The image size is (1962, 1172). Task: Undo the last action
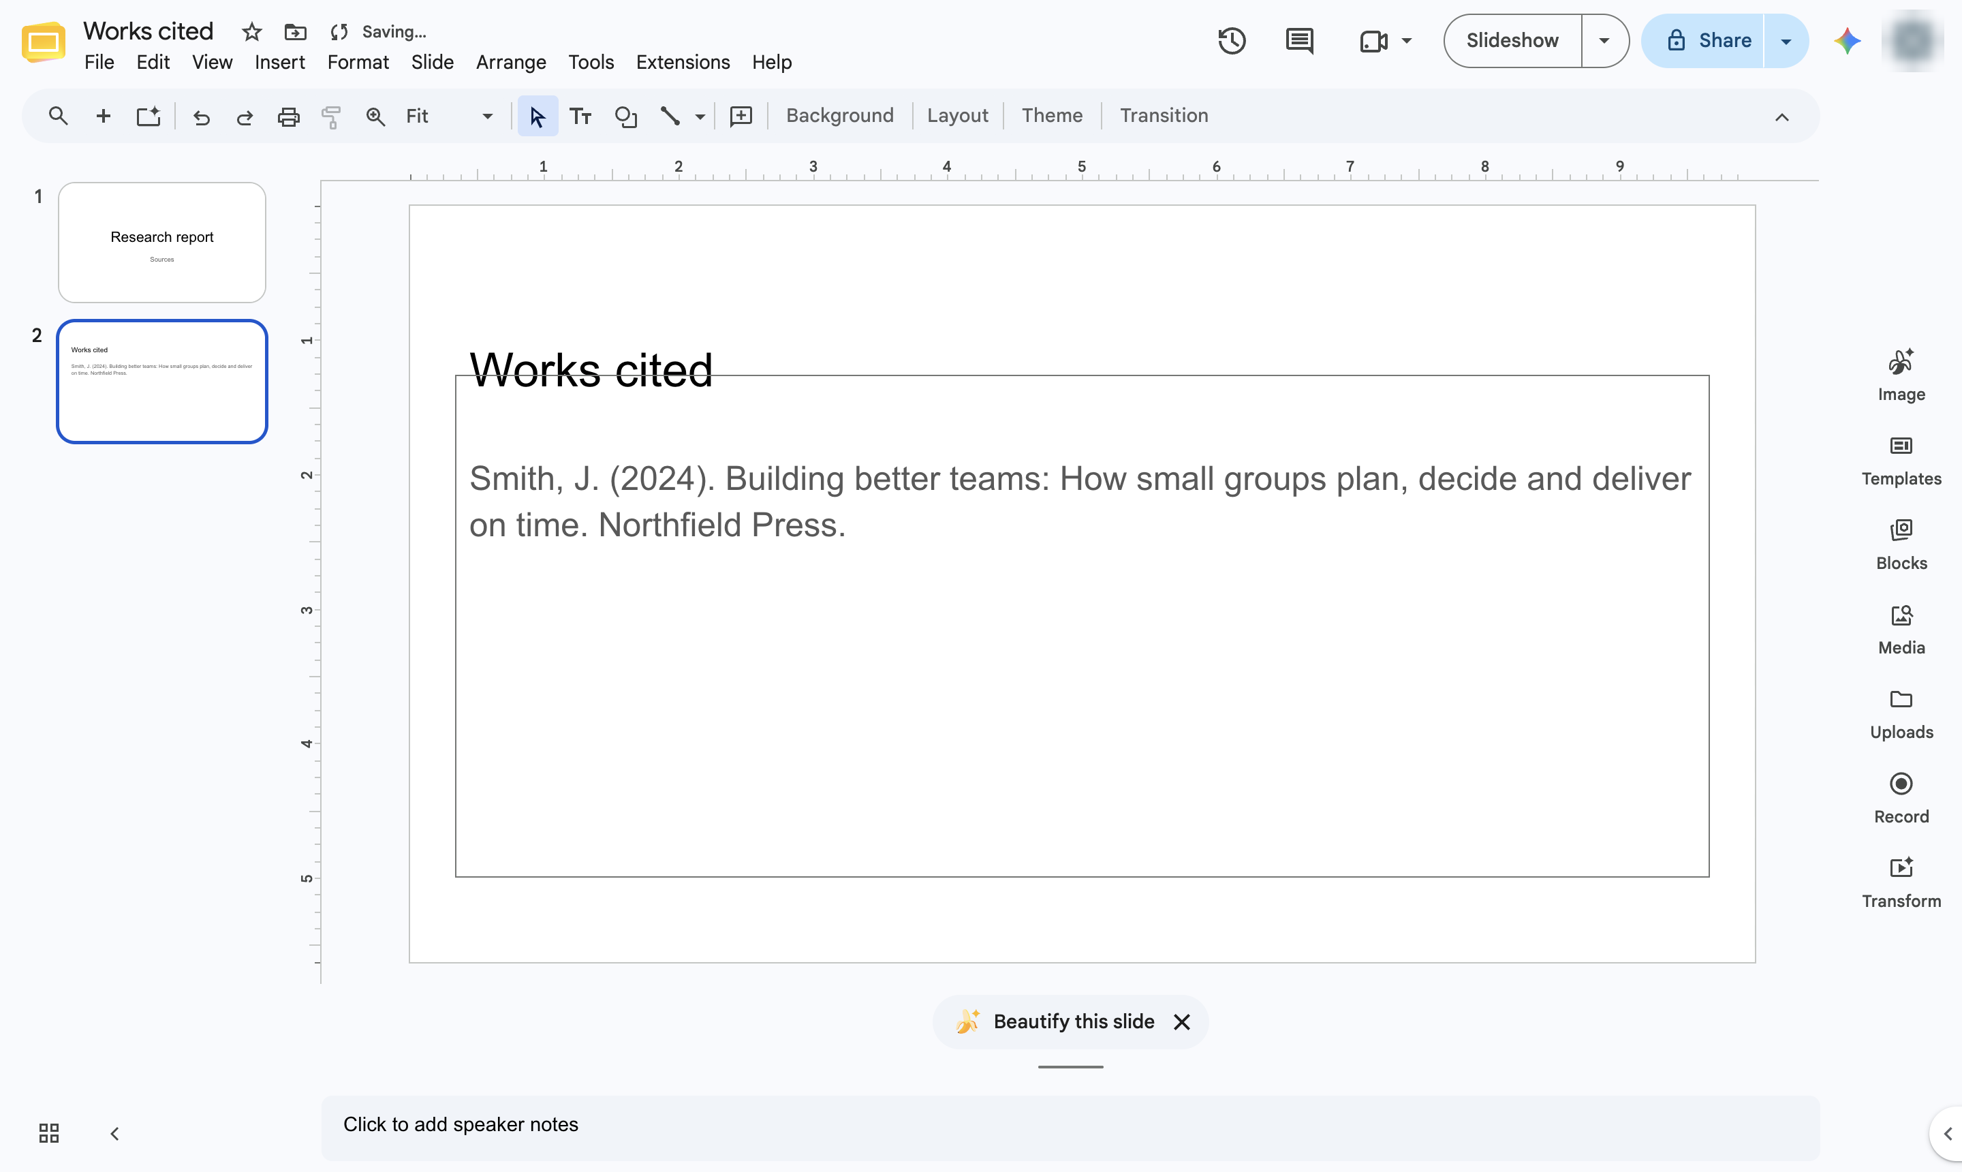(x=202, y=117)
